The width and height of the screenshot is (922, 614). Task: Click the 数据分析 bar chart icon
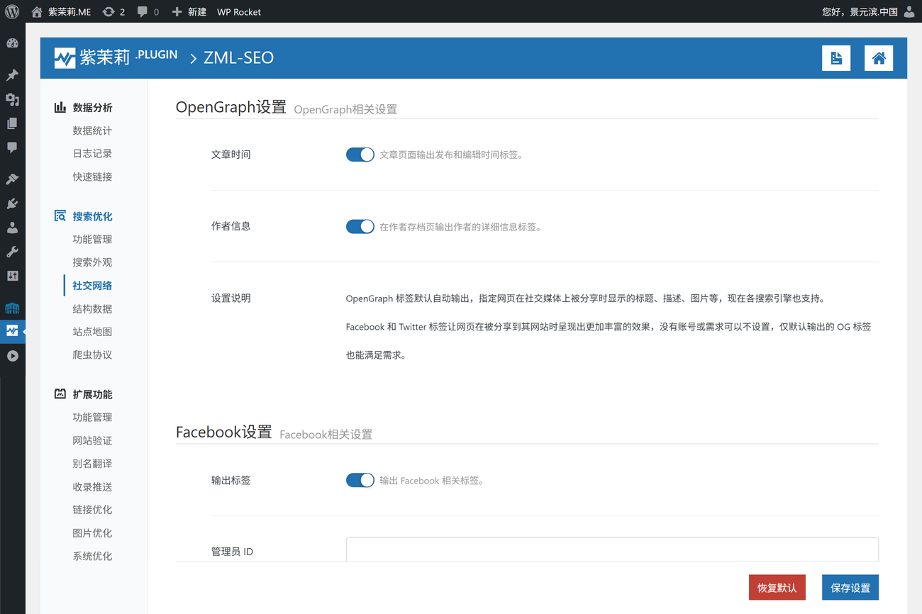[60, 107]
